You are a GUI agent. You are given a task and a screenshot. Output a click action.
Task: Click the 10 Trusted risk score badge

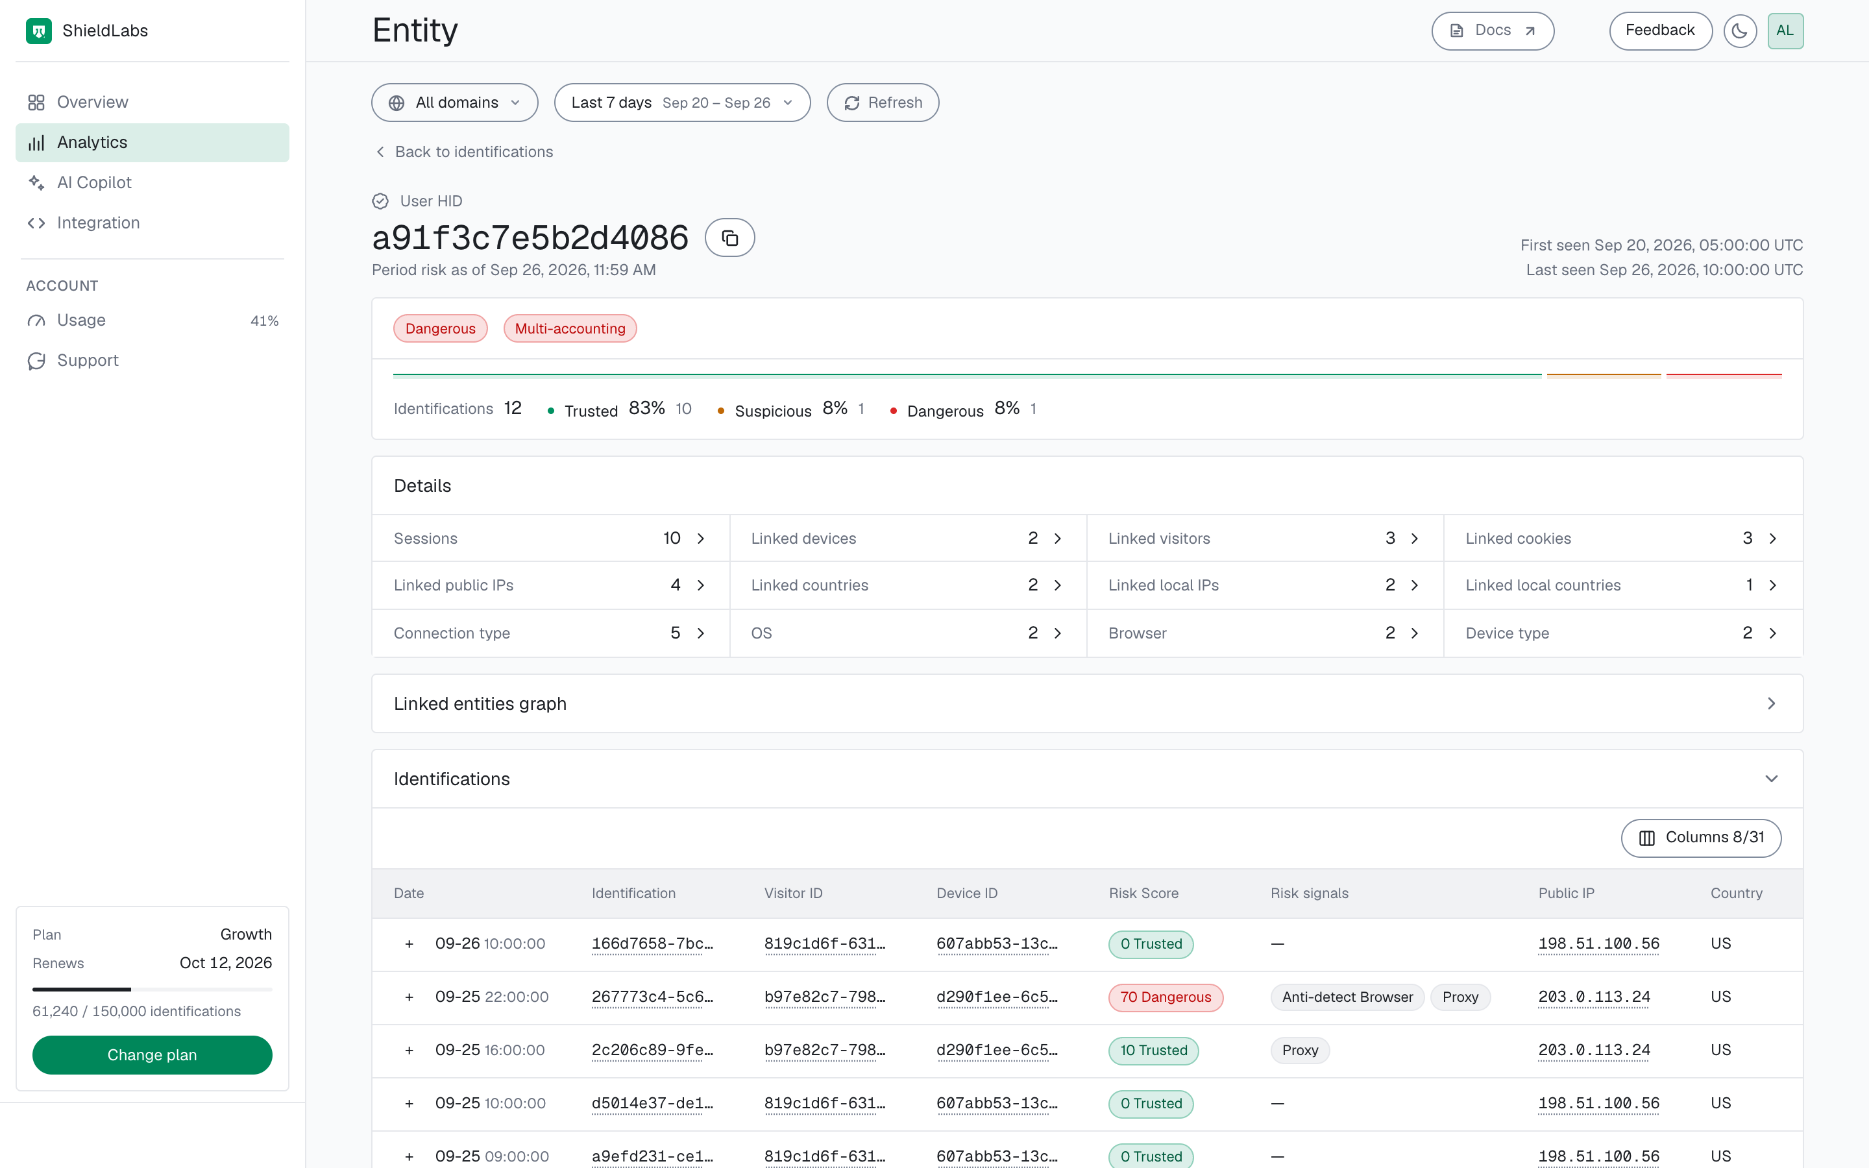coord(1153,1051)
